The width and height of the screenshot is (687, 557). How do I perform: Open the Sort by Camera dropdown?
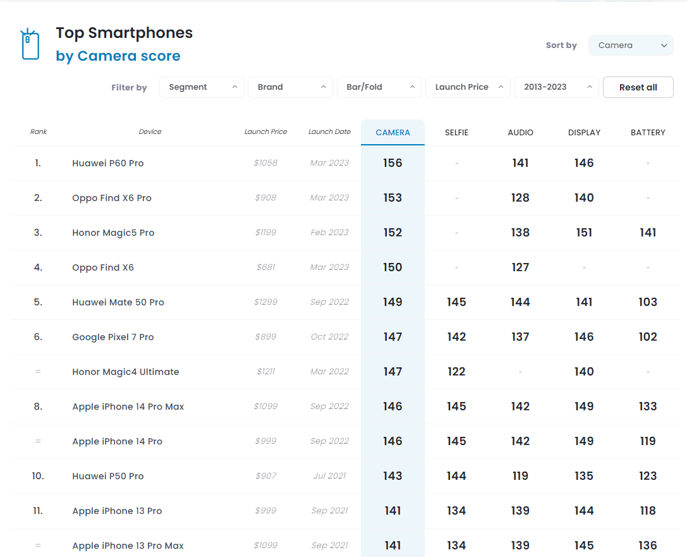coord(630,46)
